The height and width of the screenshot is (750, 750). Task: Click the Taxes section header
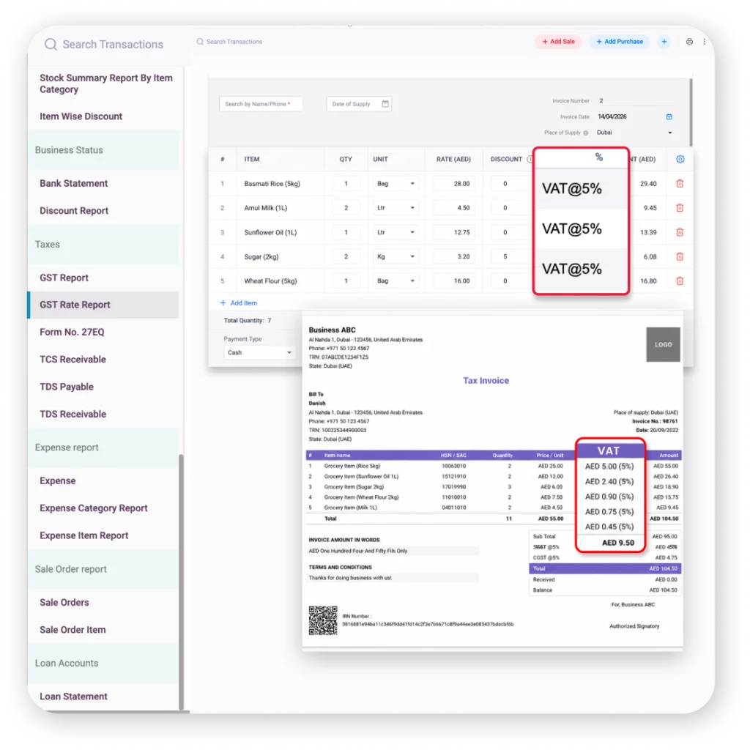point(103,245)
